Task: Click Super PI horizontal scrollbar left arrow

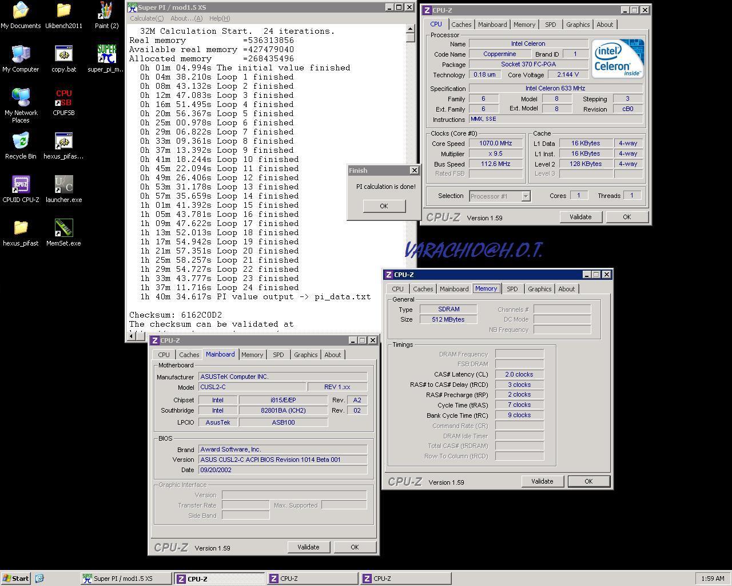Action: click(x=131, y=336)
